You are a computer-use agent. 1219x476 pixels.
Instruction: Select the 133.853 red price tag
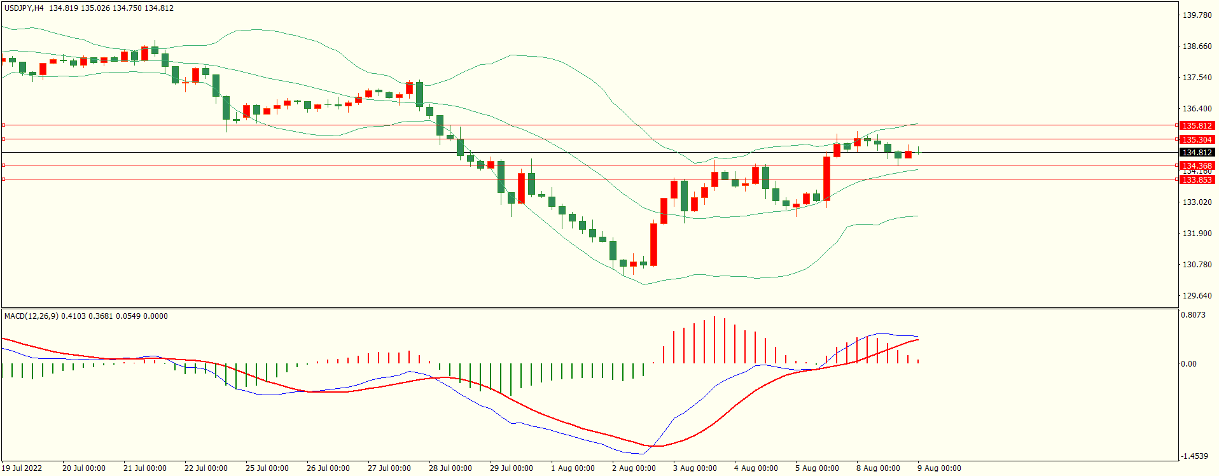click(x=1197, y=180)
